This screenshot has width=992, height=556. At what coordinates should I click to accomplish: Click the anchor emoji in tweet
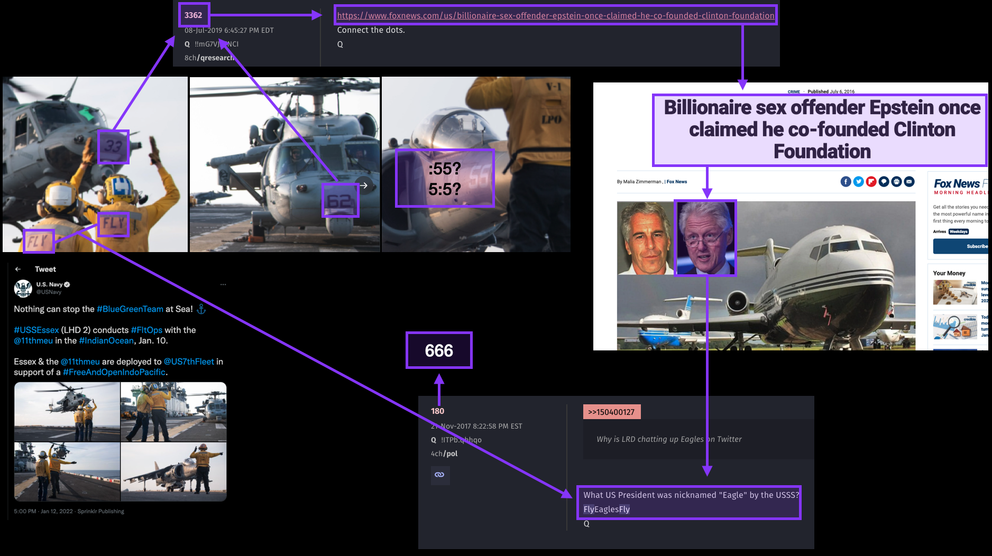click(x=201, y=309)
